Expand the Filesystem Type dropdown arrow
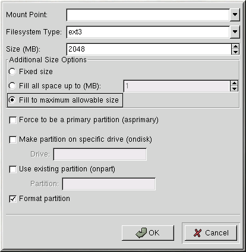 (235, 32)
